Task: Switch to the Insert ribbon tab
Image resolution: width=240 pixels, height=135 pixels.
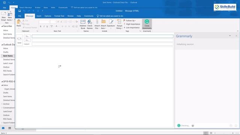Action: pyautogui.click(x=39, y=16)
